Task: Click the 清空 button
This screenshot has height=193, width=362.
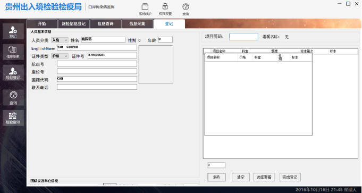Action: pos(241,177)
